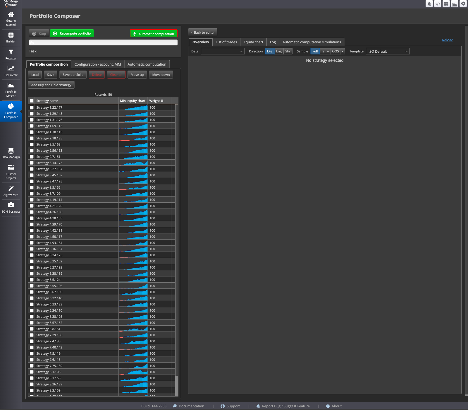This screenshot has height=410, width=468.
Task: Switch to Configuration - account, MM tab
Action: pos(98,64)
